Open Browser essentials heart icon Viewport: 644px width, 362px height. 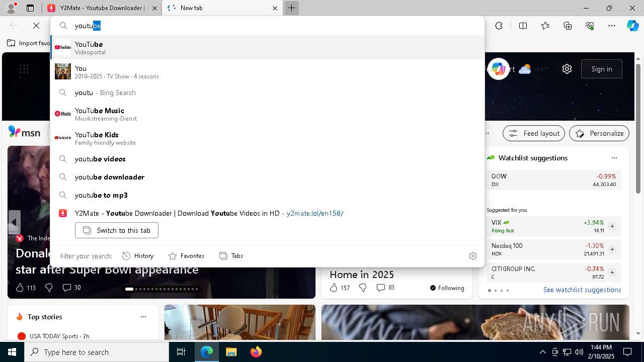(x=590, y=26)
